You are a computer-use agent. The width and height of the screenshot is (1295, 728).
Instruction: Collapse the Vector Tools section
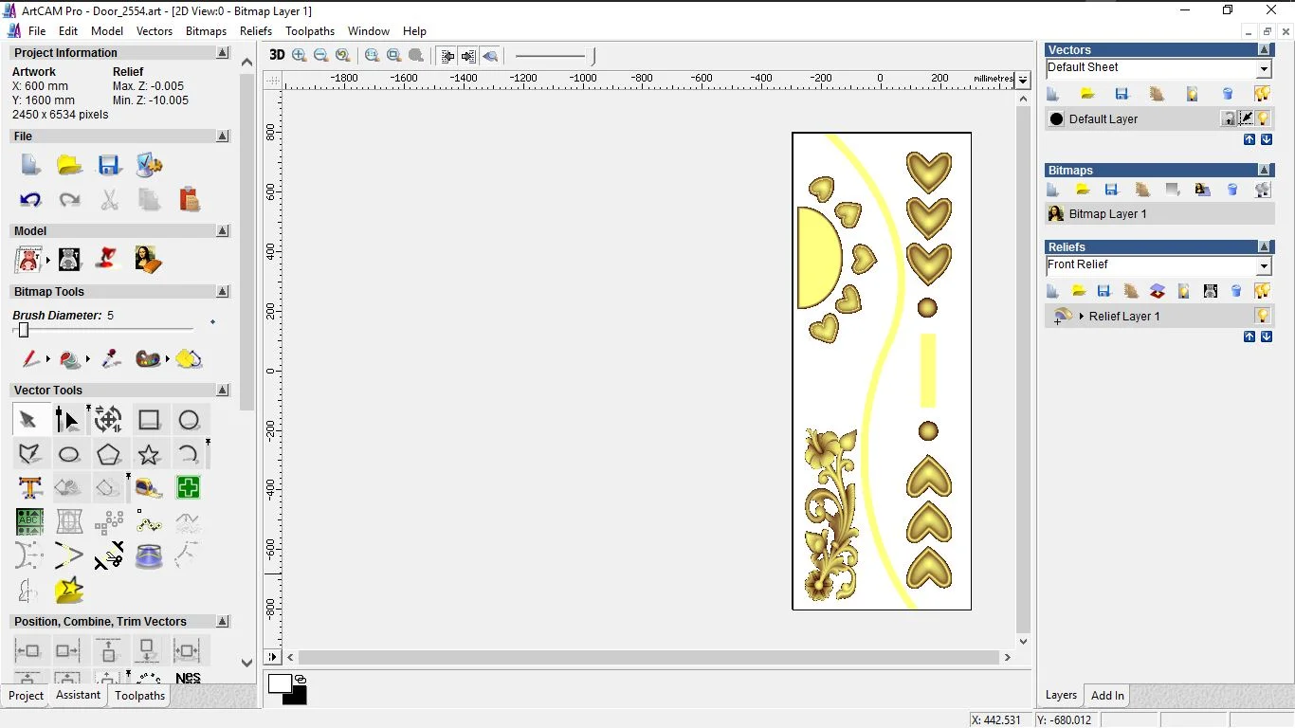223,391
